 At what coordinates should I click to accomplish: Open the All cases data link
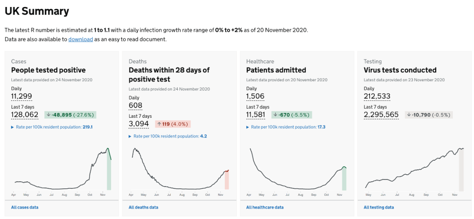(x=25, y=207)
